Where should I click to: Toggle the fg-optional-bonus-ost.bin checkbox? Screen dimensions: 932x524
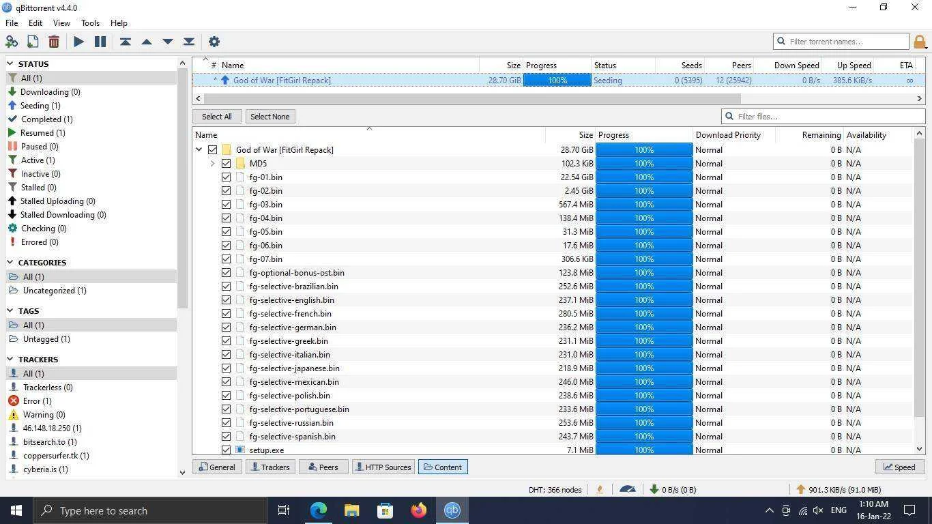(226, 272)
